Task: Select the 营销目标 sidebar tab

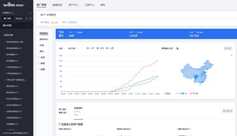Action: click(19, 18)
